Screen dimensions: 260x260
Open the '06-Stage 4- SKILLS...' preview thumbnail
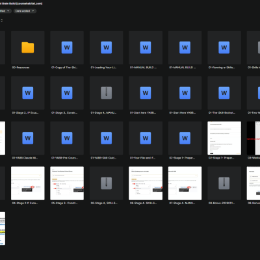click(x=146, y=183)
